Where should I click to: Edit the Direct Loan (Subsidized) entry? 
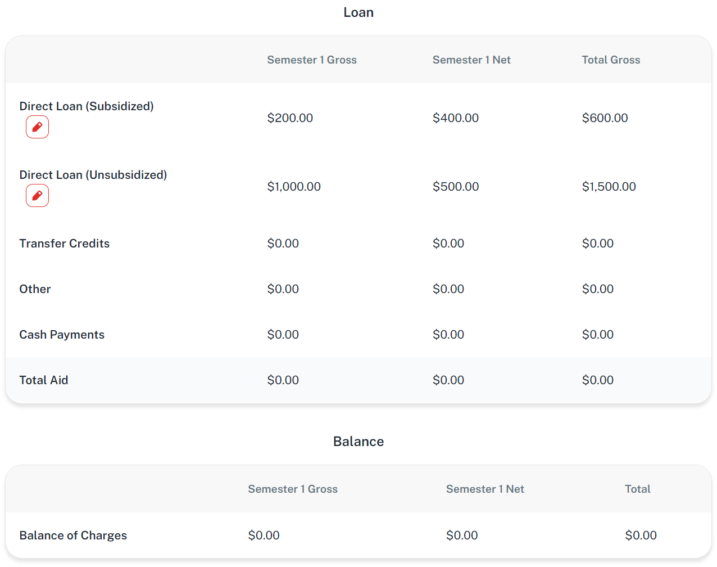tap(37, 127)
